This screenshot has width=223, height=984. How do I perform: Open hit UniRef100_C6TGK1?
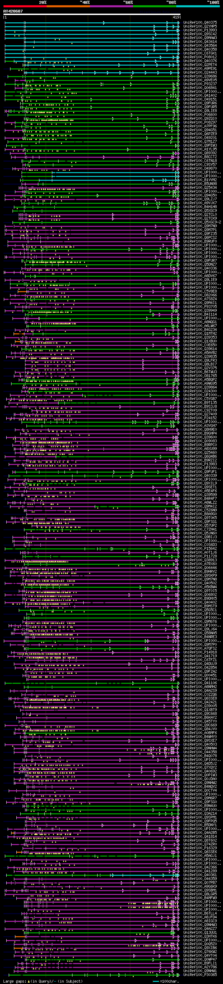200,53
